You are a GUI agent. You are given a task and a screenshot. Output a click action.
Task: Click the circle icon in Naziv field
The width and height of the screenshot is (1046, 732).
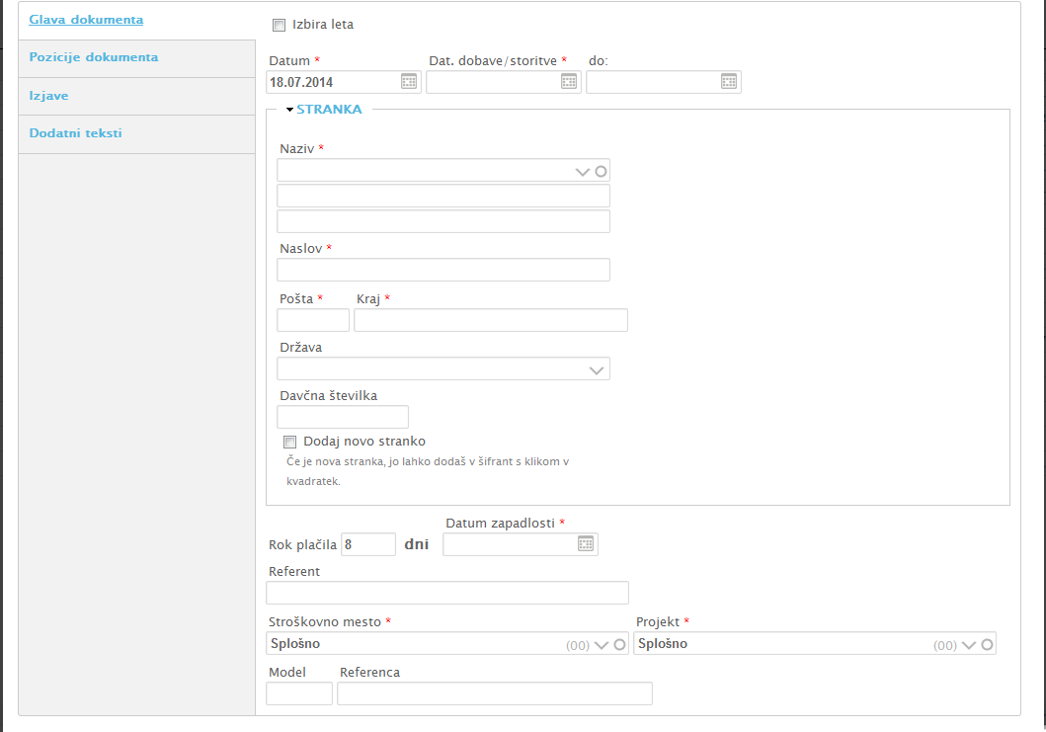[601, 171]
